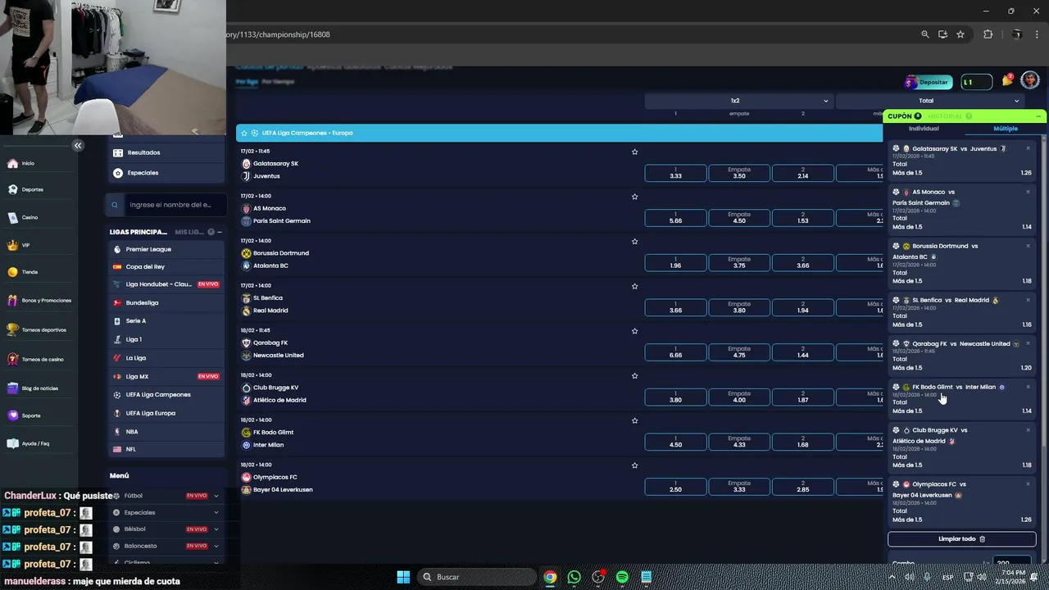
Task: Favorite the Galatasaray SK vs Juventus match
Action: tap(634, 152)
